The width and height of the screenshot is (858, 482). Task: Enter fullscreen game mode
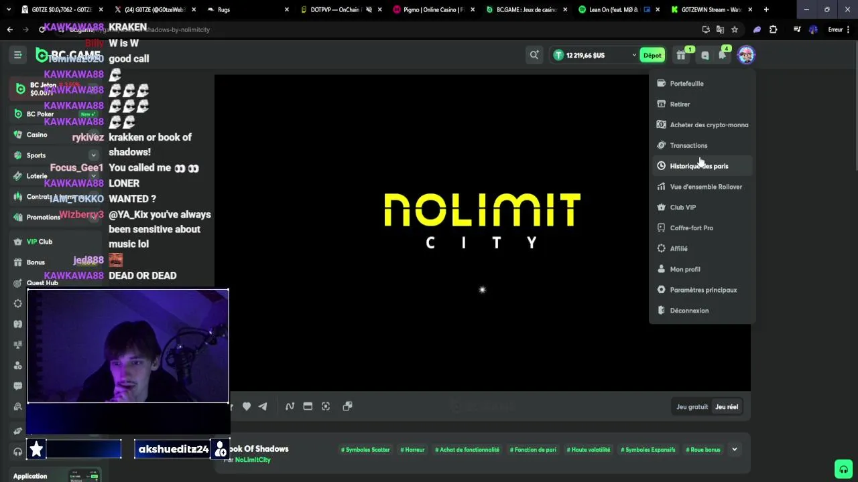click(x=326, y=406)
